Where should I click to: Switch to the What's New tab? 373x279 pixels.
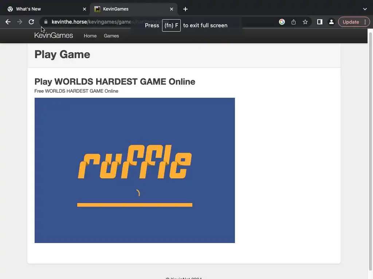[45, 9]
